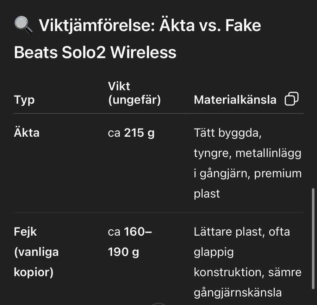Select the "Fejk (vanliga kopior)" row label
Screen dimensions: 317x305
point(36,252)
